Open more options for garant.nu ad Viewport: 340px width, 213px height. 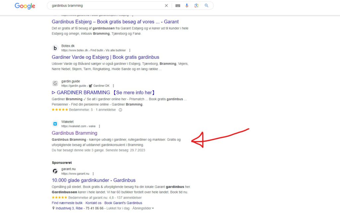[x=93, y=174]
